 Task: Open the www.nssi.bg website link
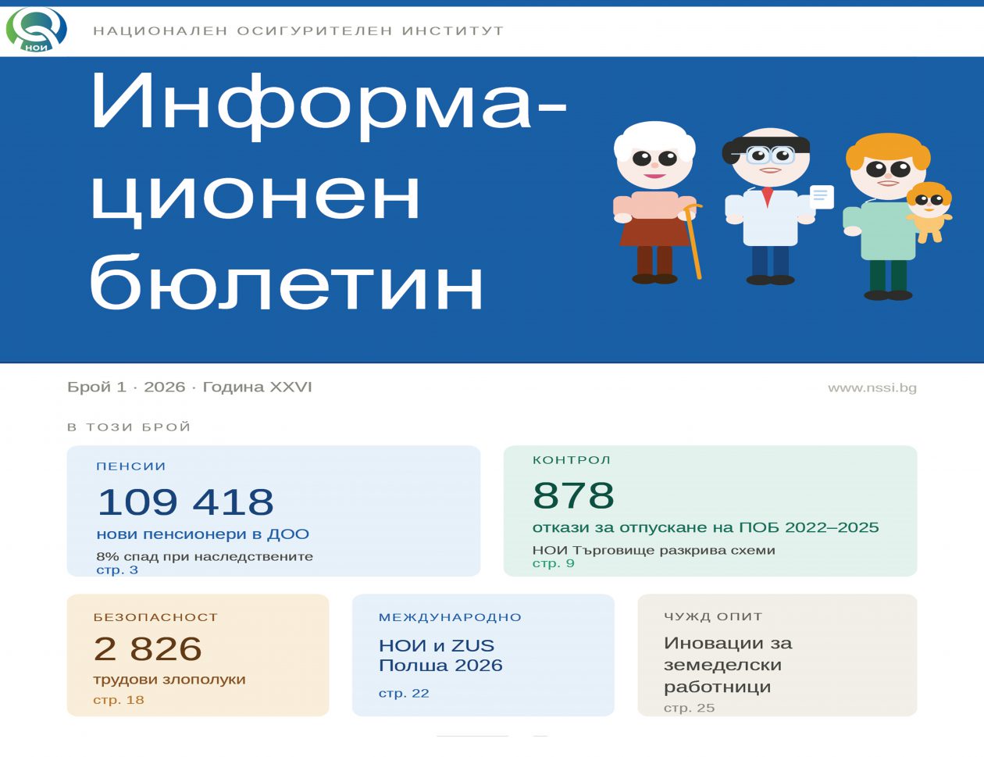pyautogui.click(x=872, y=387)
